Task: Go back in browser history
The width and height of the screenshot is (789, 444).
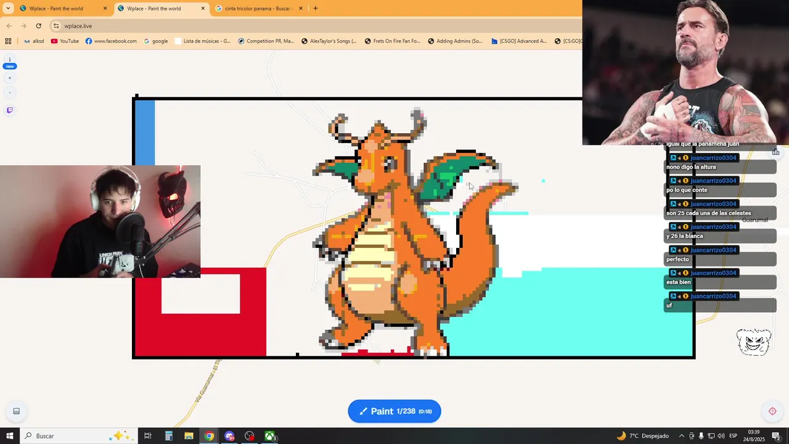Action: tap(9, 26)
